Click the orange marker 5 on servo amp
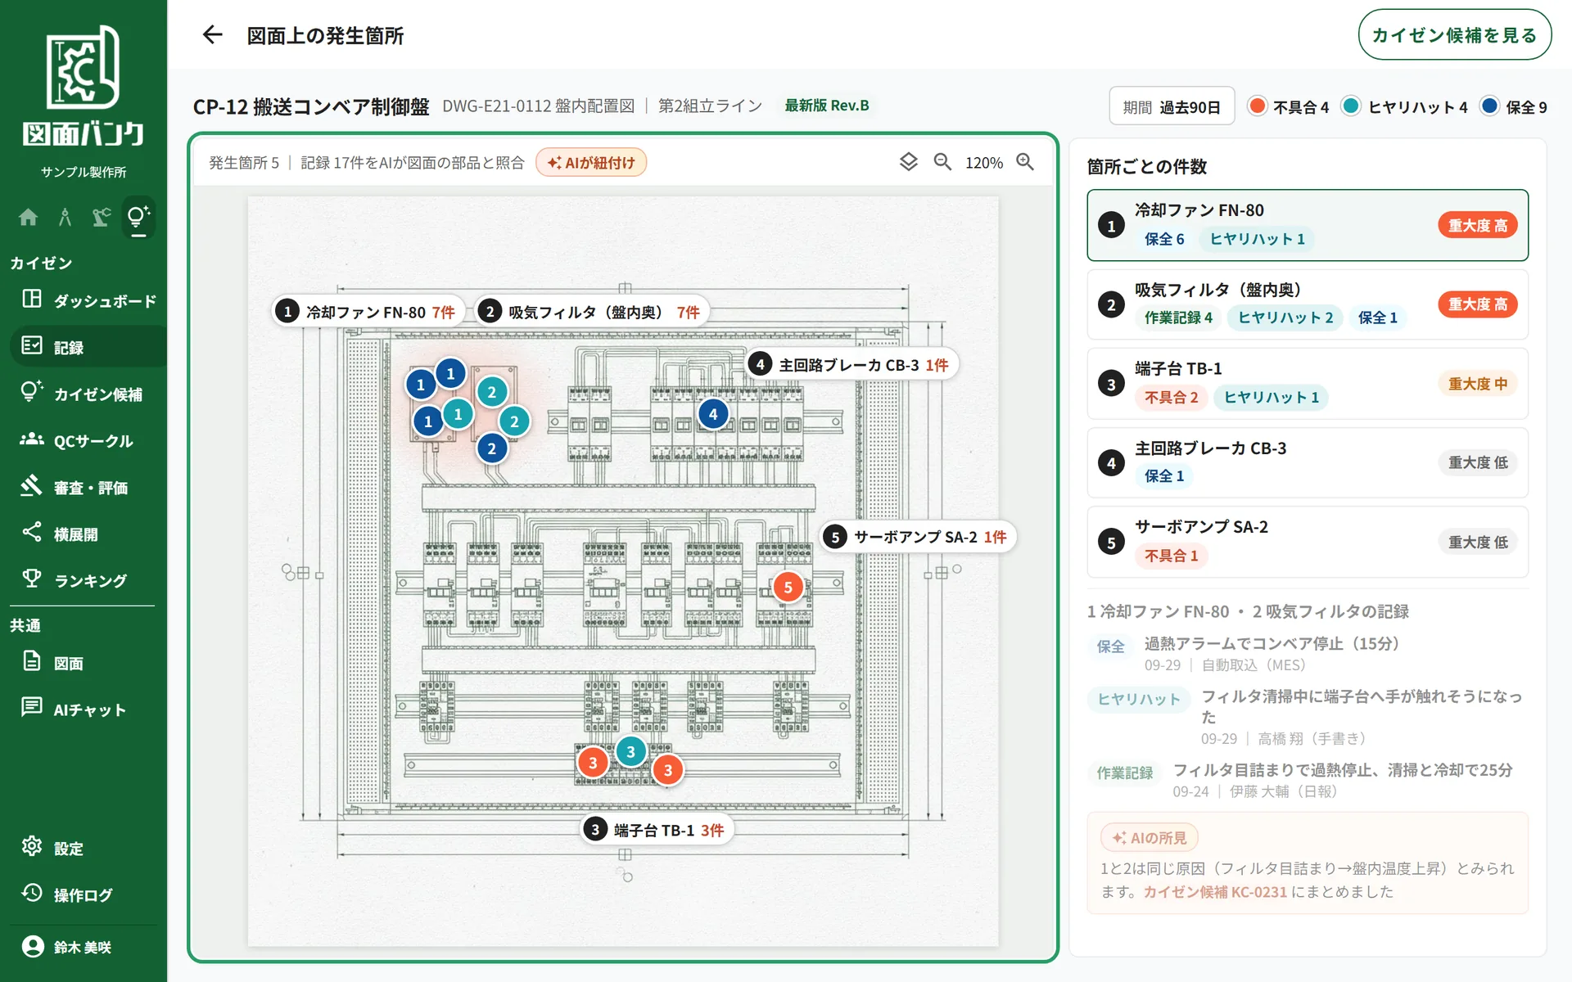1572x982 pixels. pyautogui.click(x=788, y=587)
